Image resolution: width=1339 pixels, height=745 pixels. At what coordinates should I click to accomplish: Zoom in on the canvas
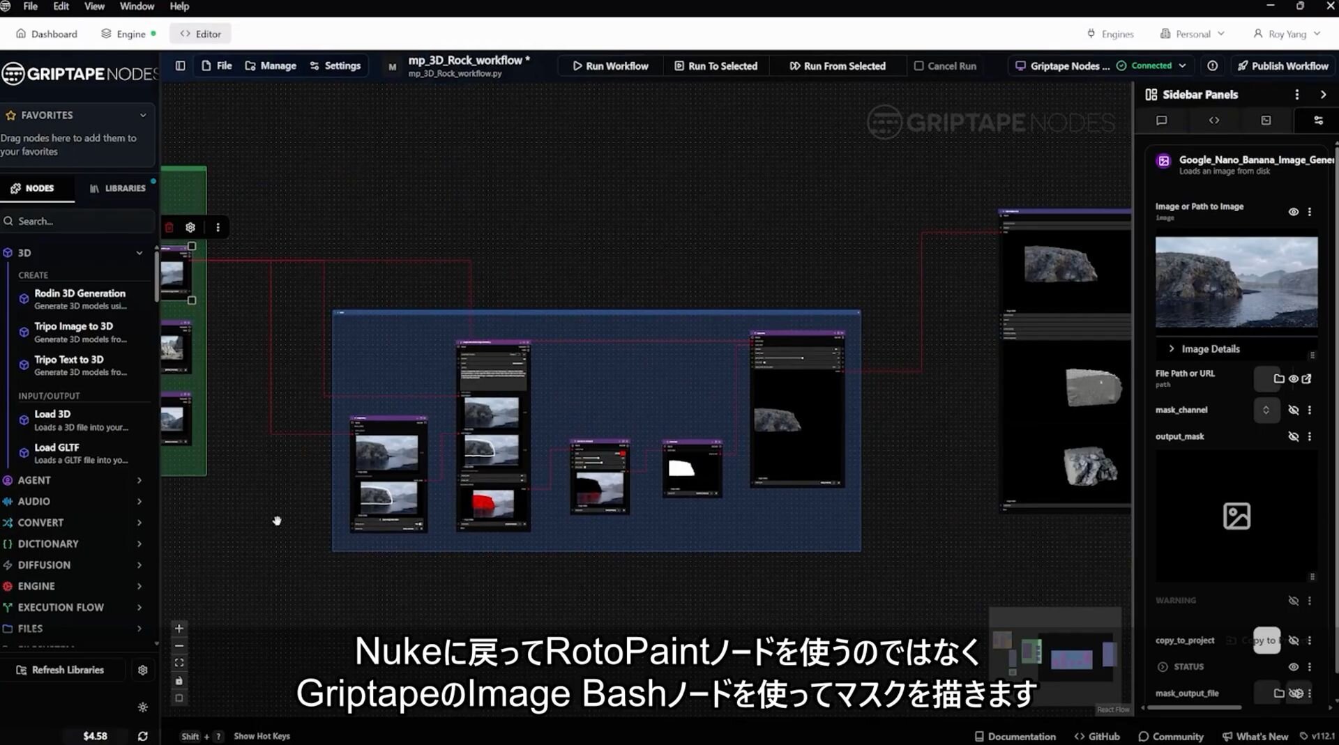coord(179,628)
